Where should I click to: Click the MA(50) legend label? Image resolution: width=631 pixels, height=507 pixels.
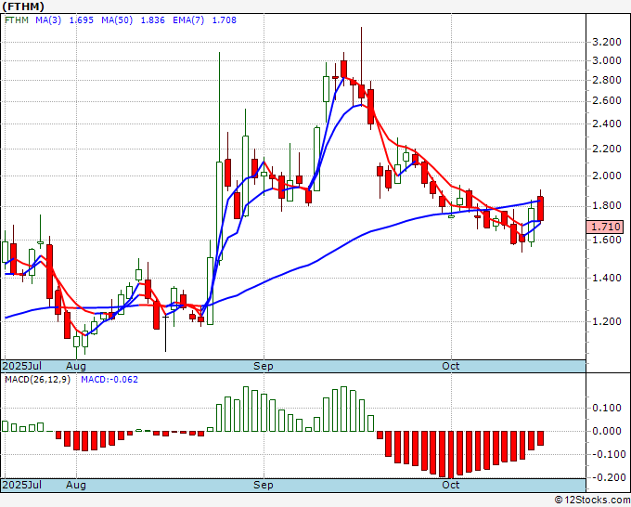117,20
